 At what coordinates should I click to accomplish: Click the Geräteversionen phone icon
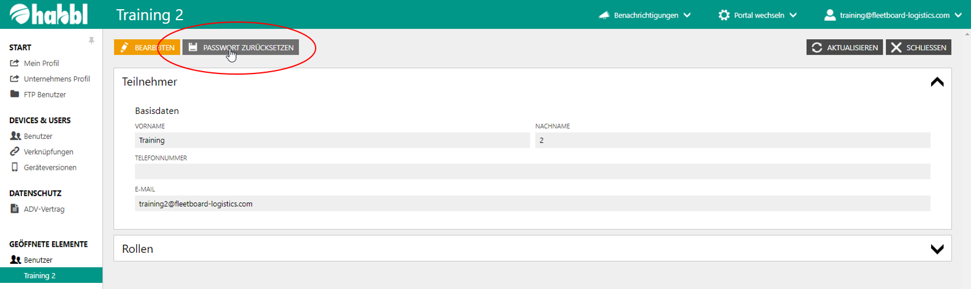[15, 167]
